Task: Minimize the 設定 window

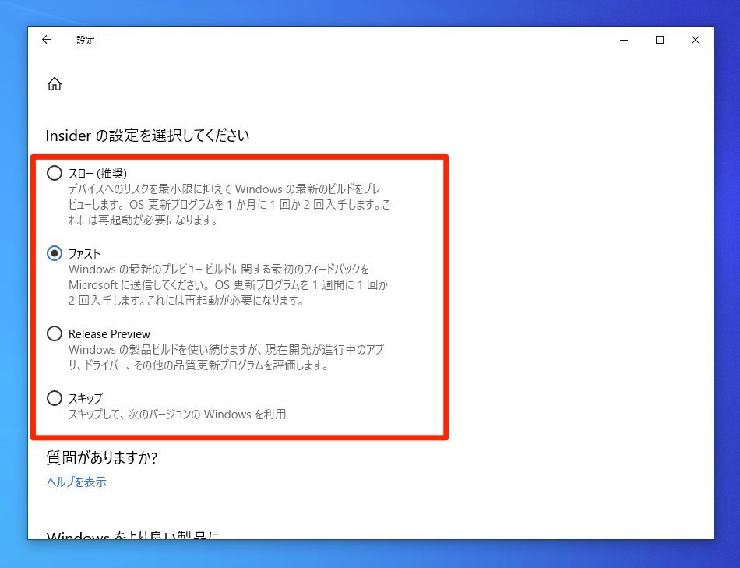Action: (x=624, y=41)
